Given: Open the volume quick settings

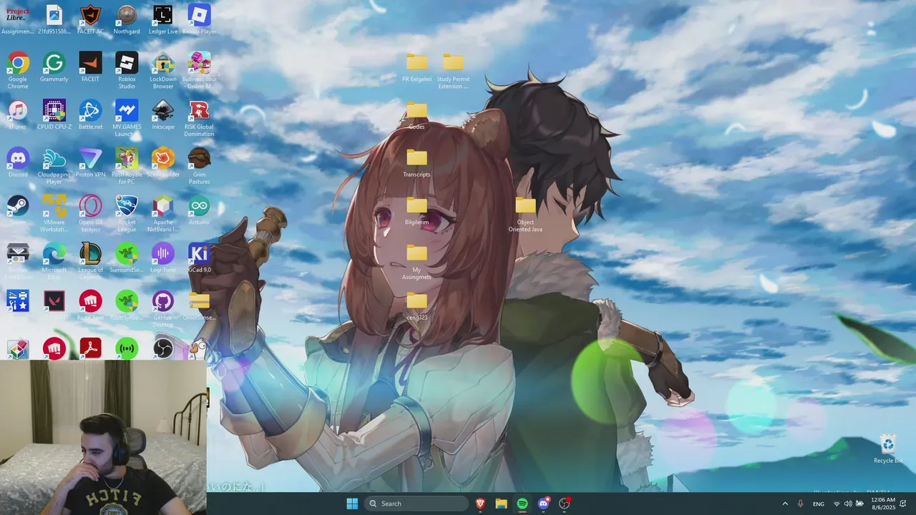Looking at the screenshot, I should (848, 504).
